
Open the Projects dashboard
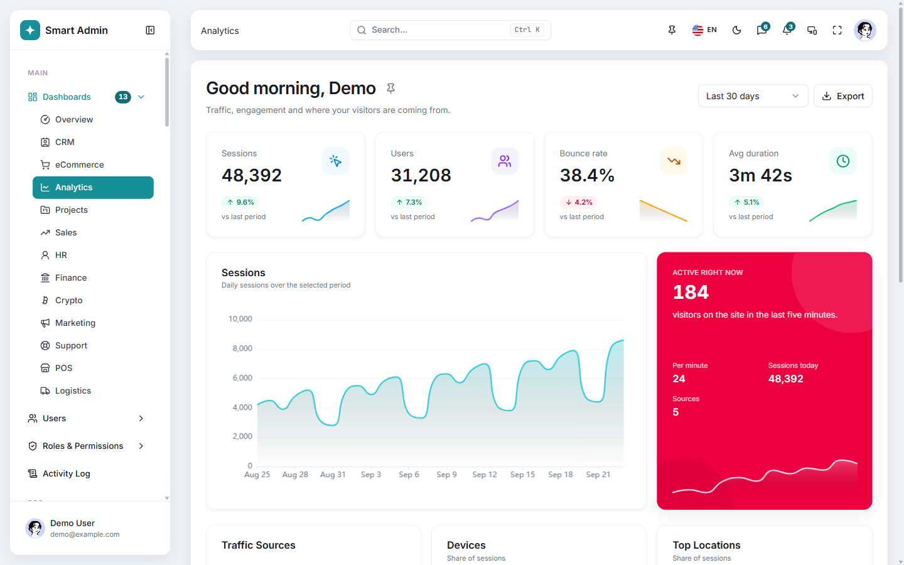pyautogui.click(x=93, y=210)
